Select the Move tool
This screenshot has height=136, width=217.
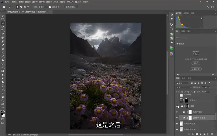[x=3, y=16]
